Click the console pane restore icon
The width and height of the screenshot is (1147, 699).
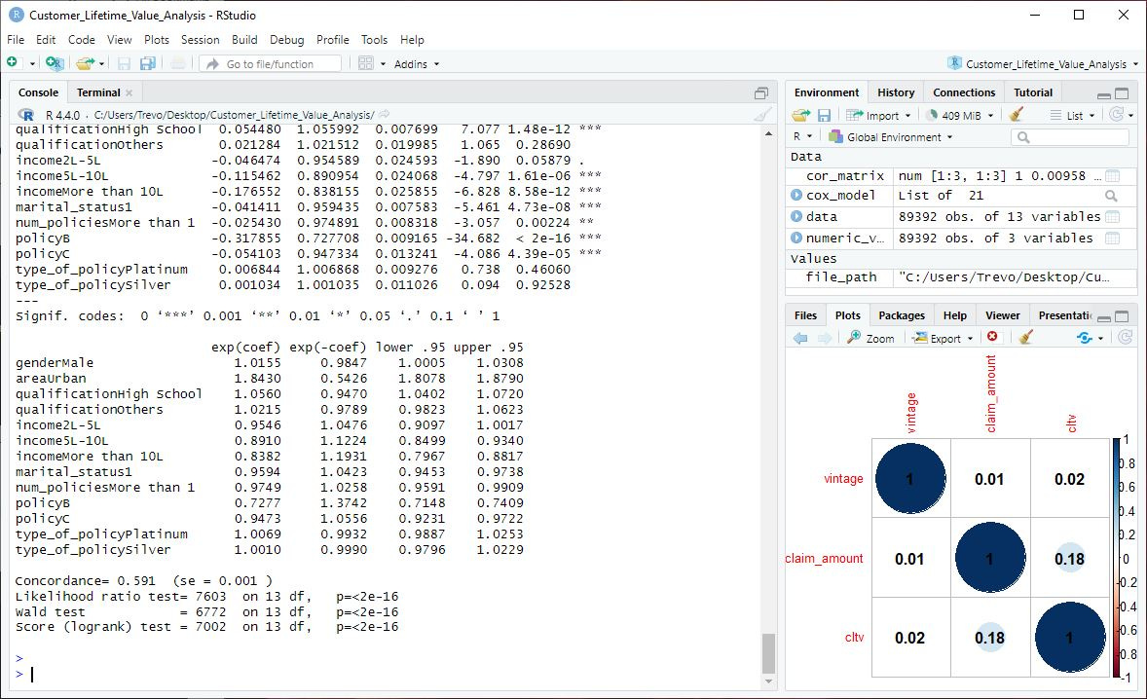point(761,92)
